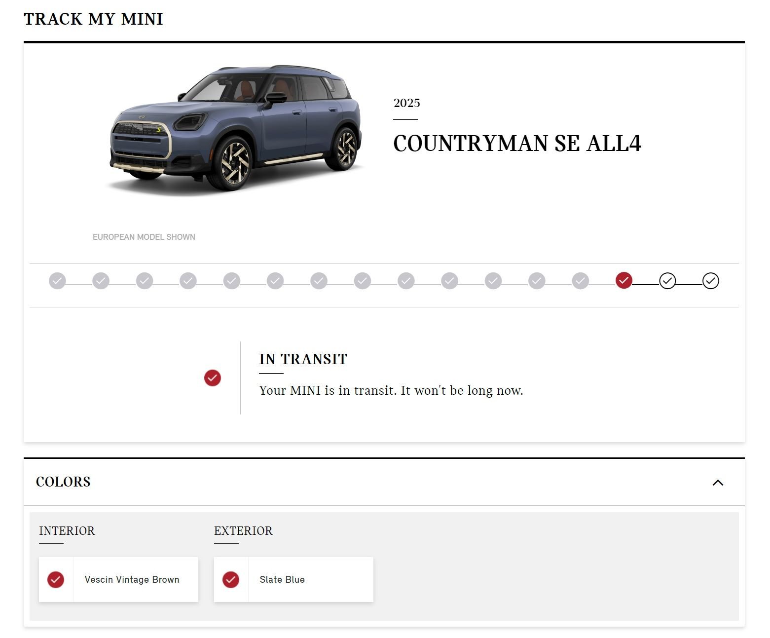Click the first completed step in the tracker
This screenshot has width=770, height=638.
[x=57, y=281]
